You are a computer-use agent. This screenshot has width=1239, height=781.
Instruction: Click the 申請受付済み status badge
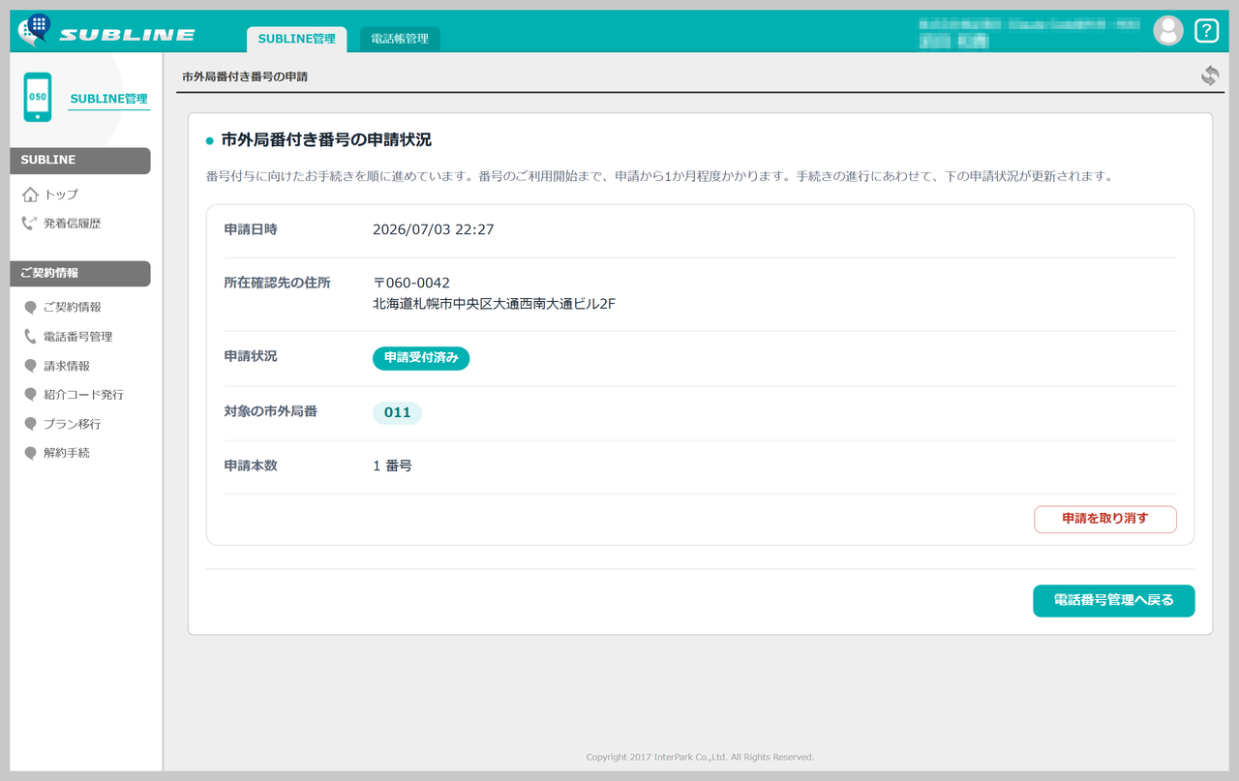tap(421, 358)
